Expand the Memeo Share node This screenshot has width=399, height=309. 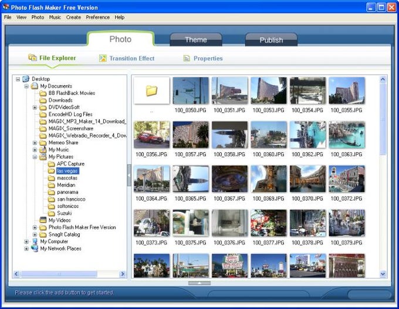(35, 143)
